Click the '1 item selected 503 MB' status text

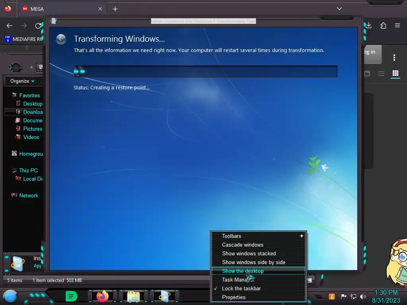click(57, 280)
